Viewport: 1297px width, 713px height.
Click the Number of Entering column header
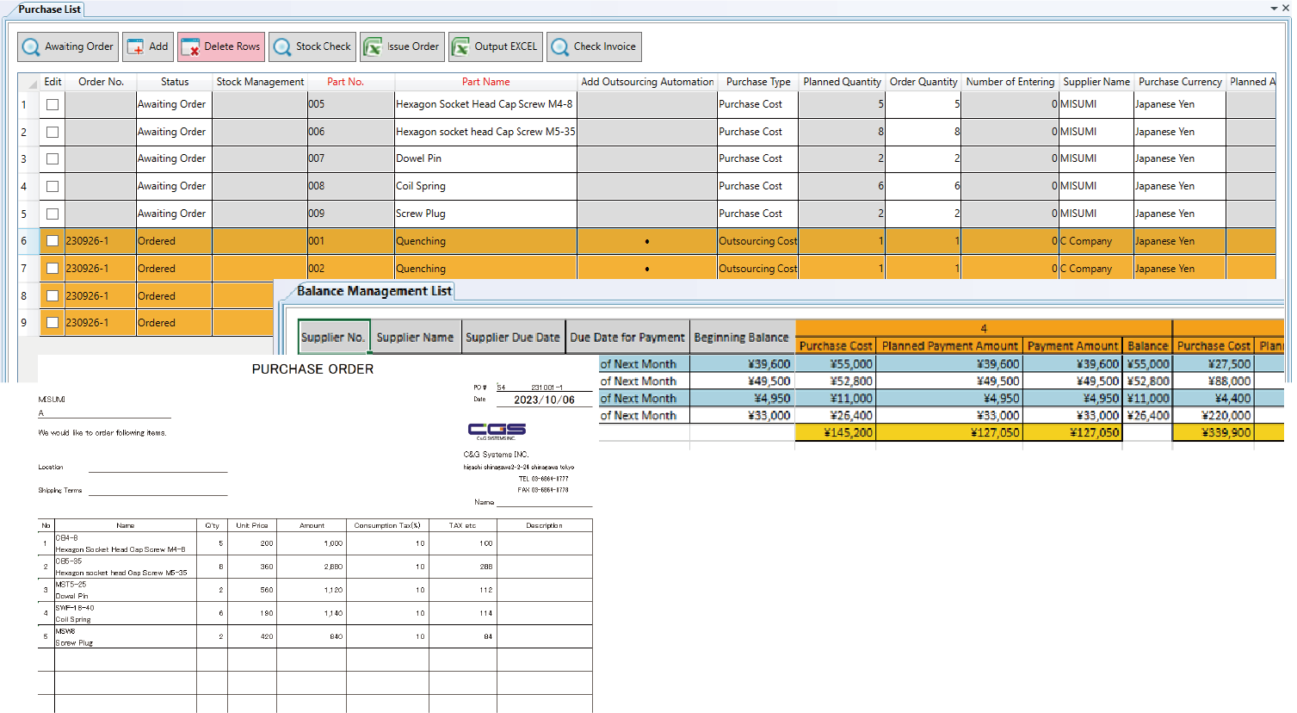tap(1010, 82)
